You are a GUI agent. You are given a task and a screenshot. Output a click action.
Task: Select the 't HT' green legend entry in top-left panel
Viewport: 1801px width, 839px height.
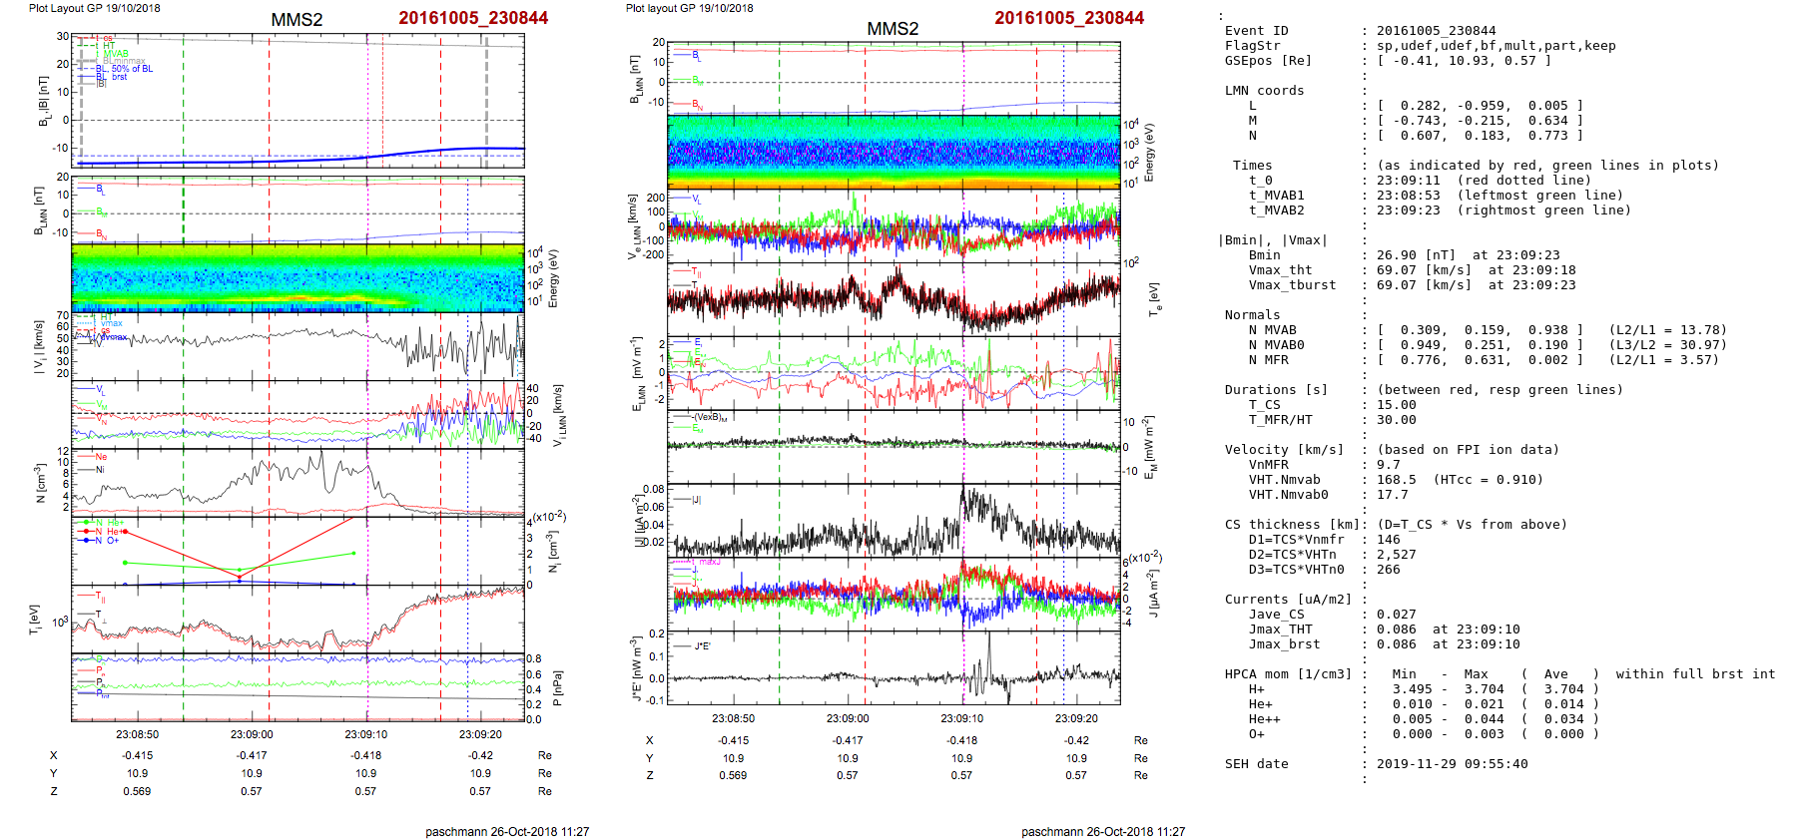[106, 46]
